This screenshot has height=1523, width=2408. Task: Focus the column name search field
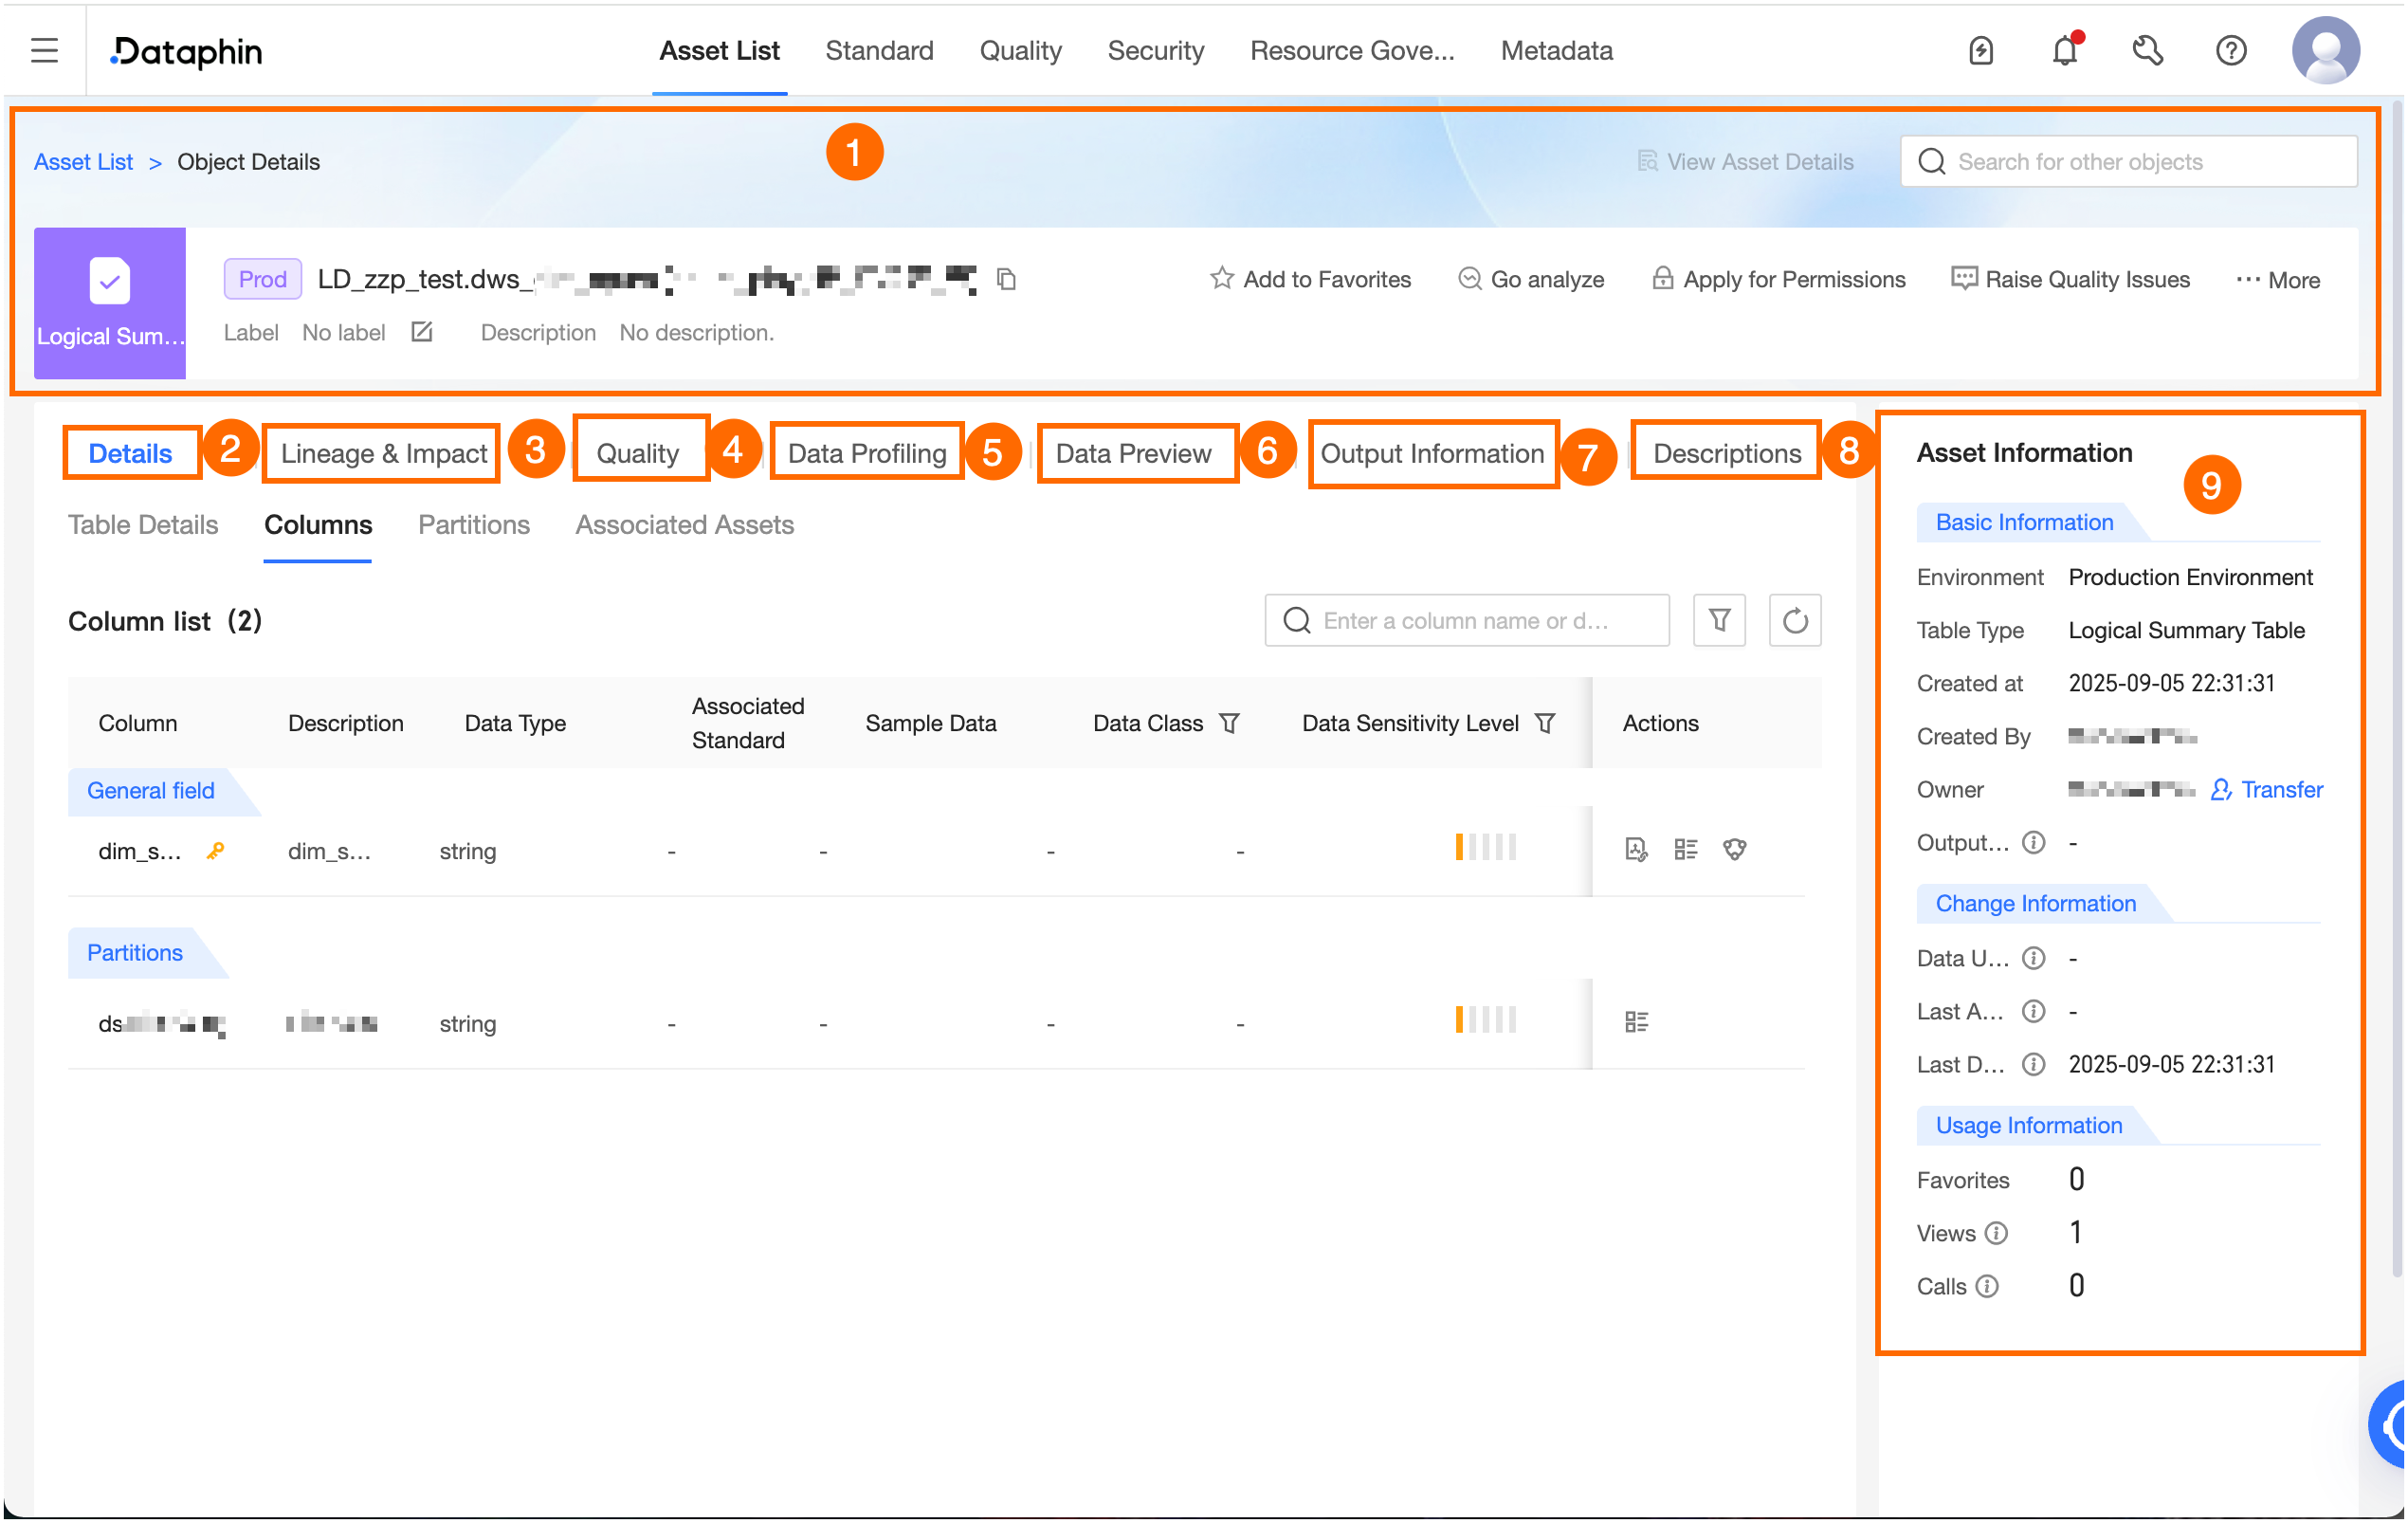pos(1467,620)
